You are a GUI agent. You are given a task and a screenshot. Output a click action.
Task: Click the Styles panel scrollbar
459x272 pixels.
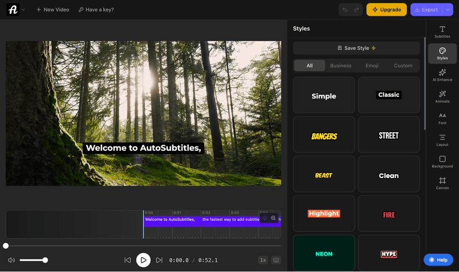(425, 83)
